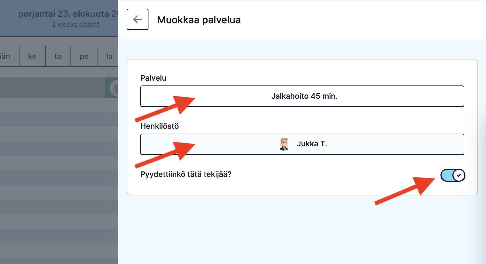Viewport: 486px width, 264px height.
Task: Click the staff avatar in the calendar column
Action: [x=115, y=88]
